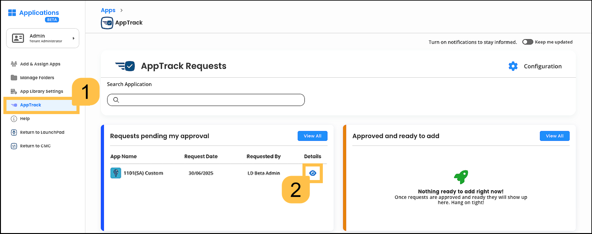Click the Requested By column header
The width and height of the screenshot is (592, 234).
click(264, 157)
